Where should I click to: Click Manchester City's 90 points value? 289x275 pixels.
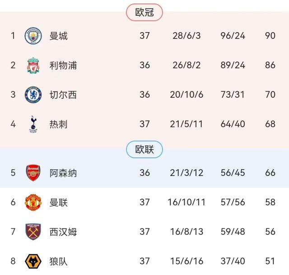pyautogui.click(x=270, y=36)
